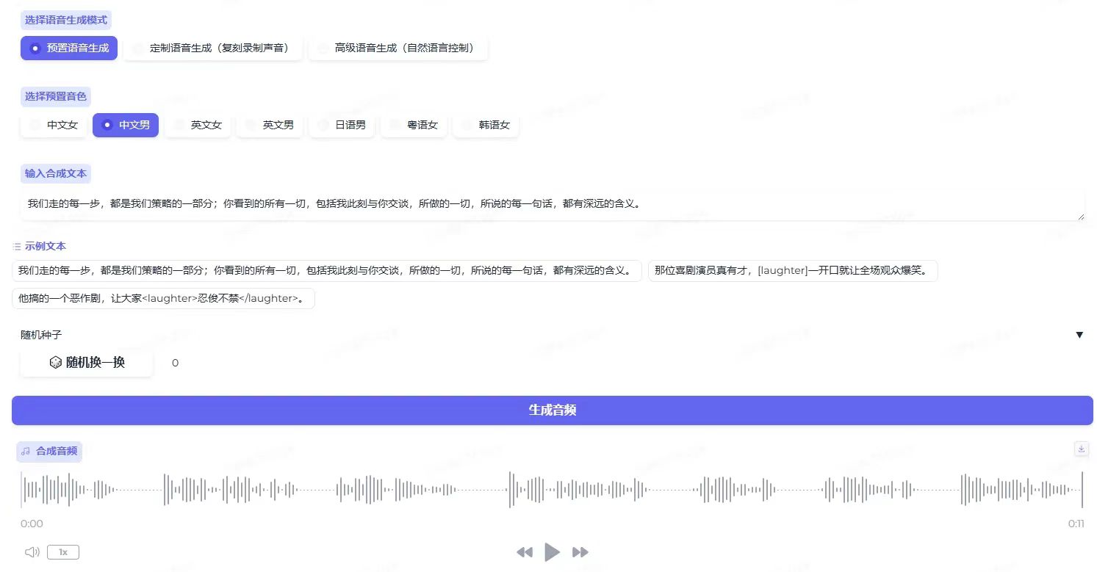Image resolution: width=1097 pixels, height=572 pixels.
Task: Click the dice 随机换一换 button
Action: [87, 363]
